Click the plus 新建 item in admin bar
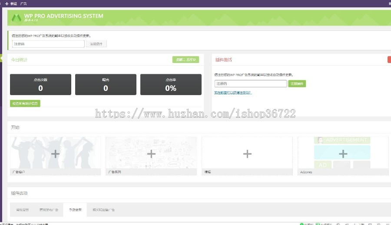 pyautogui.click(x=11, y=3)
